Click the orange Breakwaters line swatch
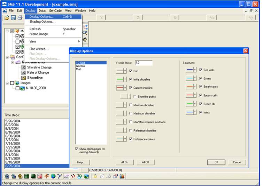The image size is (262, 186). [x=190, y=87]
